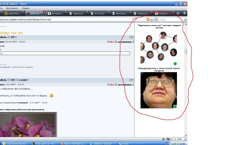This screenshot has width=233, height=145.
Task: Click the status bar camera icon
Action: [168, 139]
